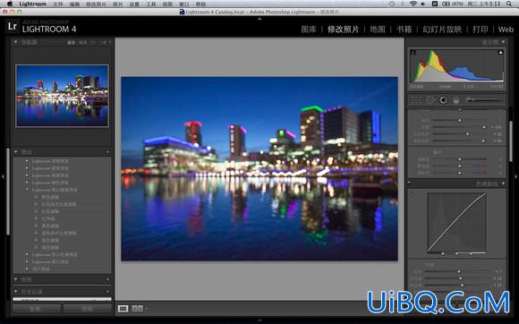This screenshot has width=519, height=324.
Task: Switch to loupe single view icon
Action: tap(123, 309)
